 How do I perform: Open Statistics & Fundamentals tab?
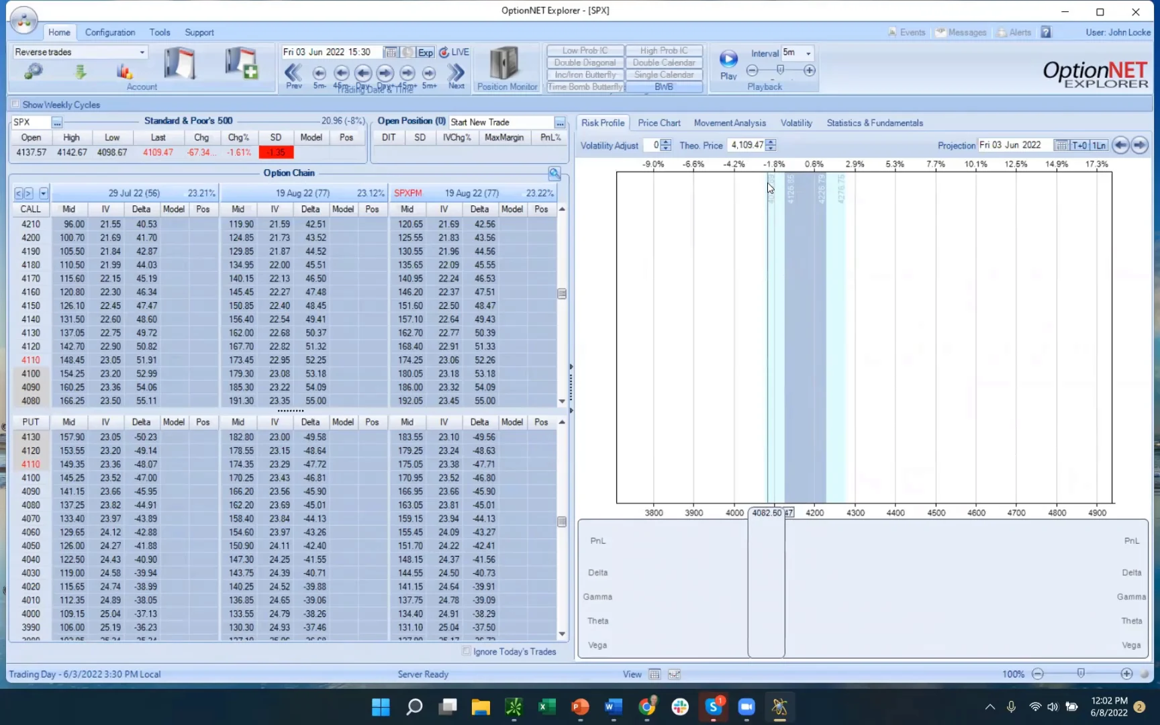pyautogui.click(x=875, y=123)
